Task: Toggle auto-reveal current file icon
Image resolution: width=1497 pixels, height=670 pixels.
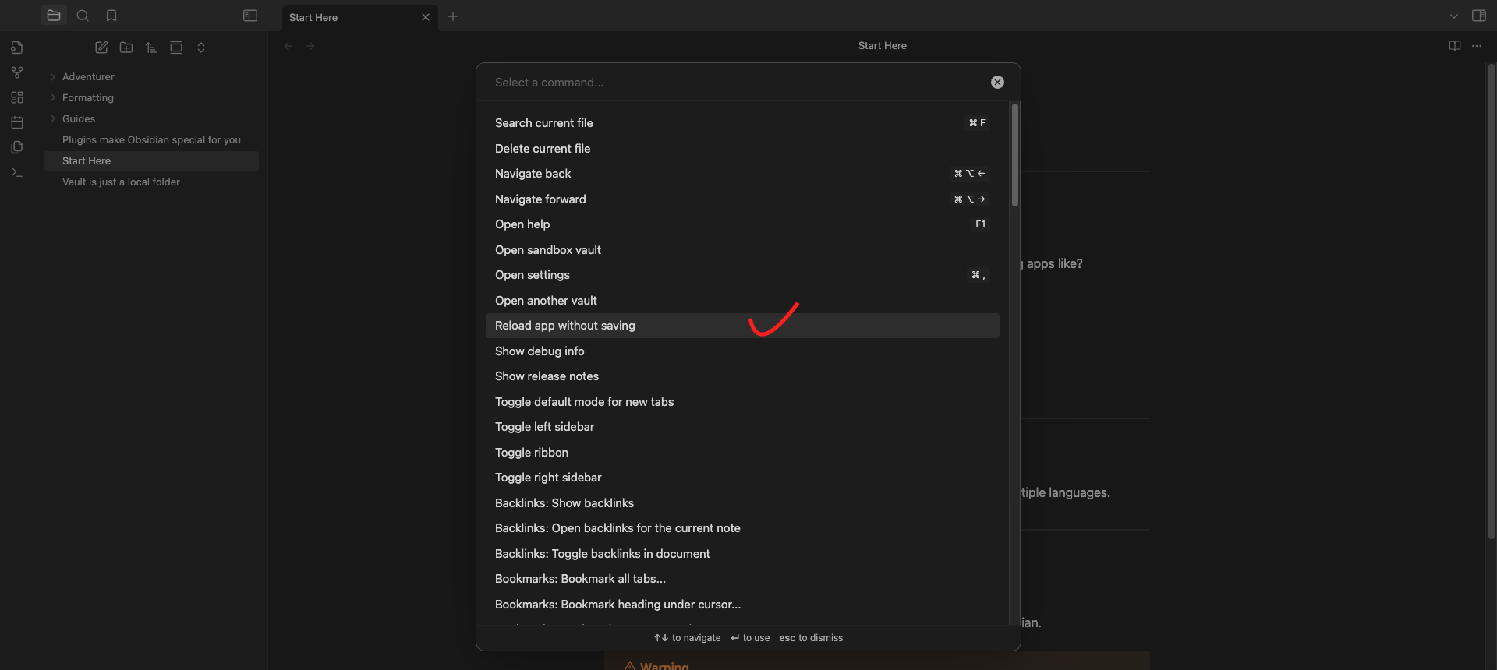Action: point(176,48)
